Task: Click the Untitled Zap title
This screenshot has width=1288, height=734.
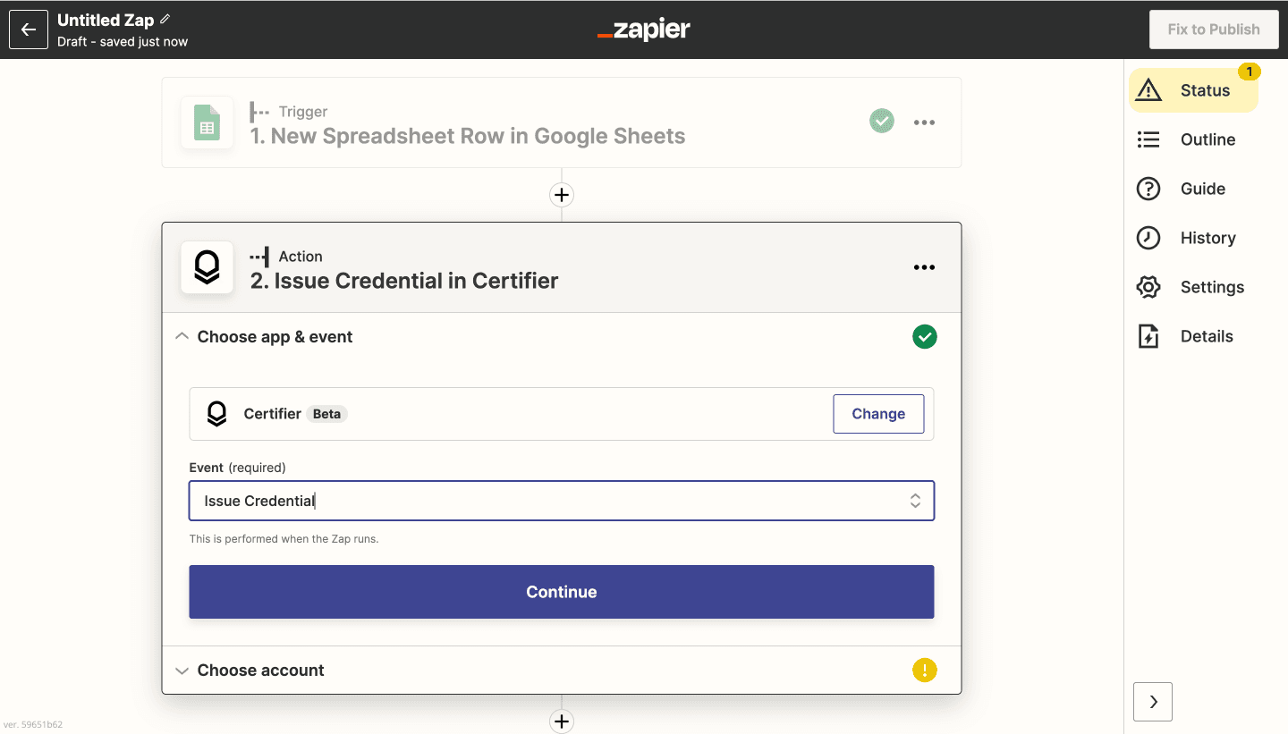Action: tap(106, 20)
